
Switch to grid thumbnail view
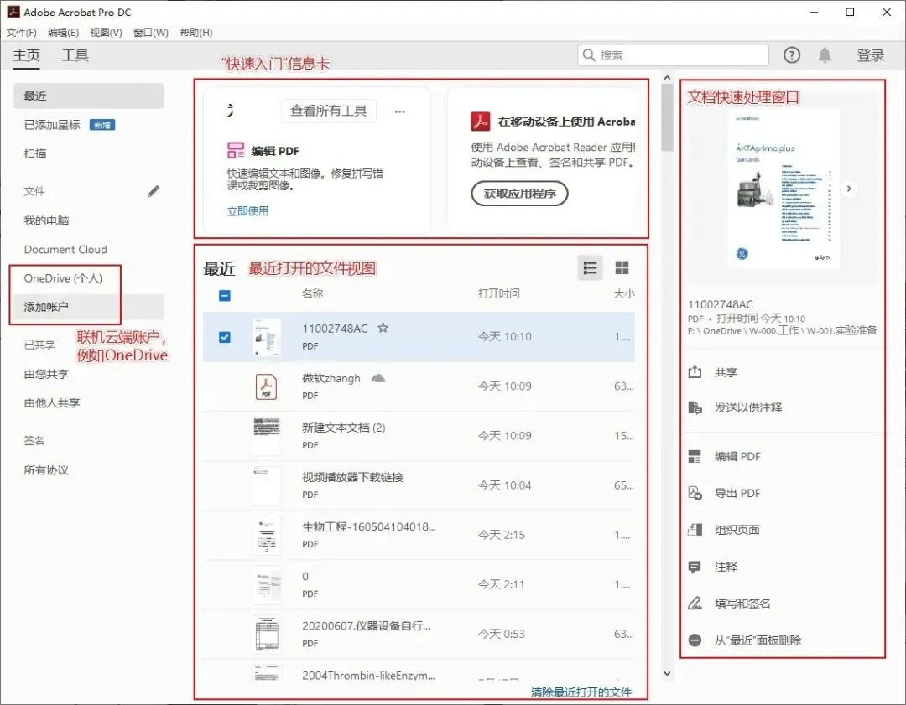click(x=622, y=268)
